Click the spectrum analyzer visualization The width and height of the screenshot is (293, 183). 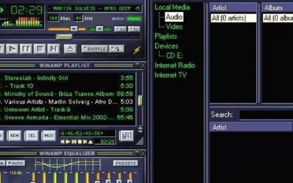click(21, 22)
